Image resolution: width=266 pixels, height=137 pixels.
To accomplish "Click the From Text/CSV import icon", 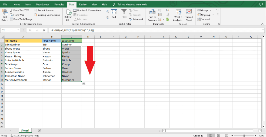I will point(11,11).
